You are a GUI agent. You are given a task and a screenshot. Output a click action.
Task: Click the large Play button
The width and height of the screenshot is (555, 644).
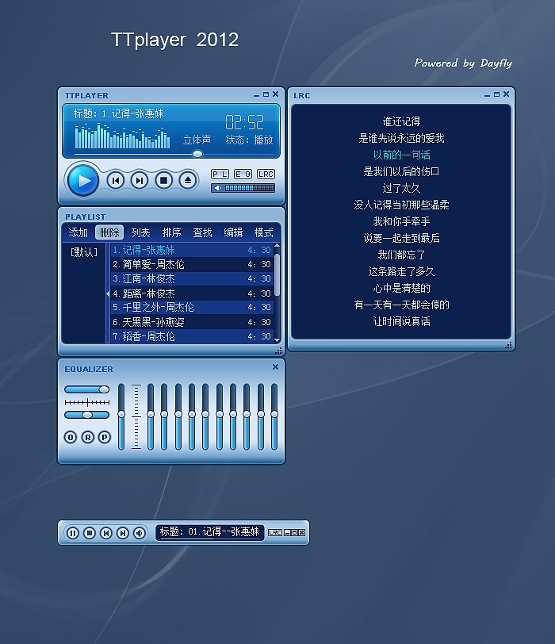point(83,180)
